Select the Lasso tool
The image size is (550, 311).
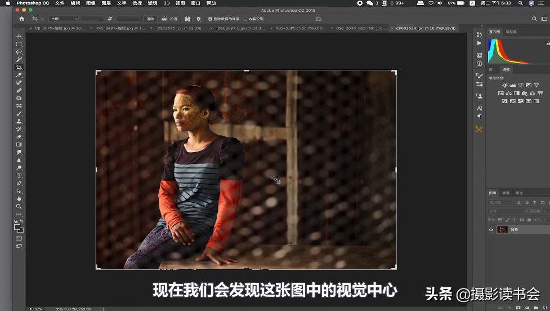[x=19, y=52]
